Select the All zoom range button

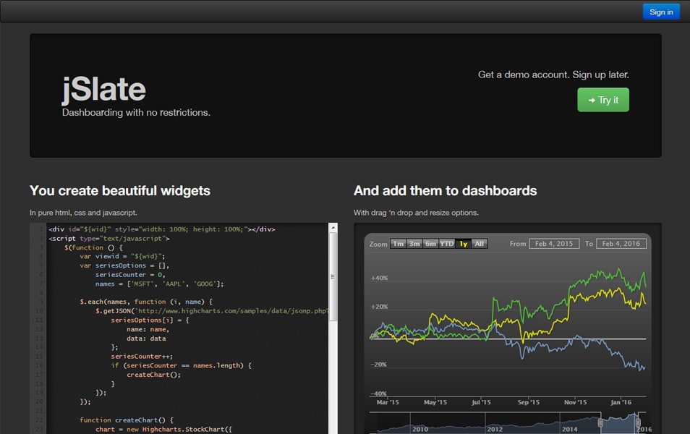click(x=480, y=244)
